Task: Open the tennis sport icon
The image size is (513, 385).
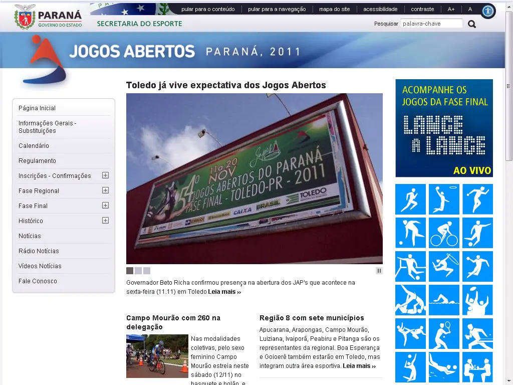Action: 444,333
